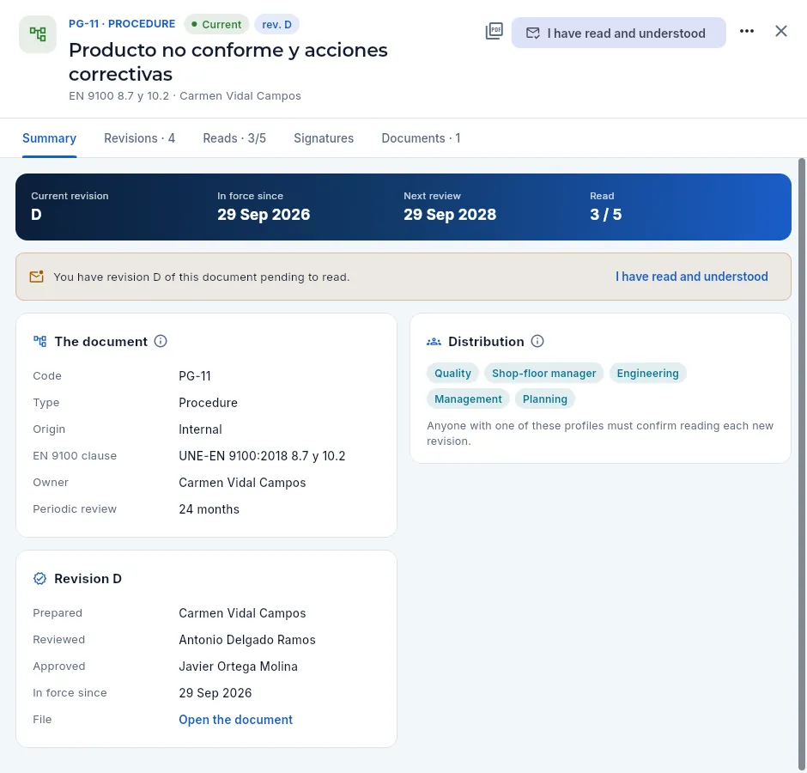Click the pending-read envelope icon in the banner
807x773 pixels.
pyautogui.click(x=37, y=277)
